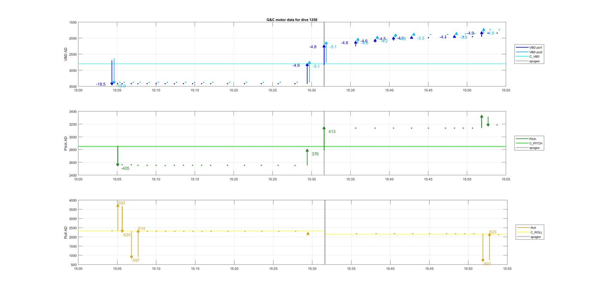The height and width of the screenshot is (297, 601).
Task: Click '15:30' on the VBD plot x-axis
Action: (x=312, y=90)
